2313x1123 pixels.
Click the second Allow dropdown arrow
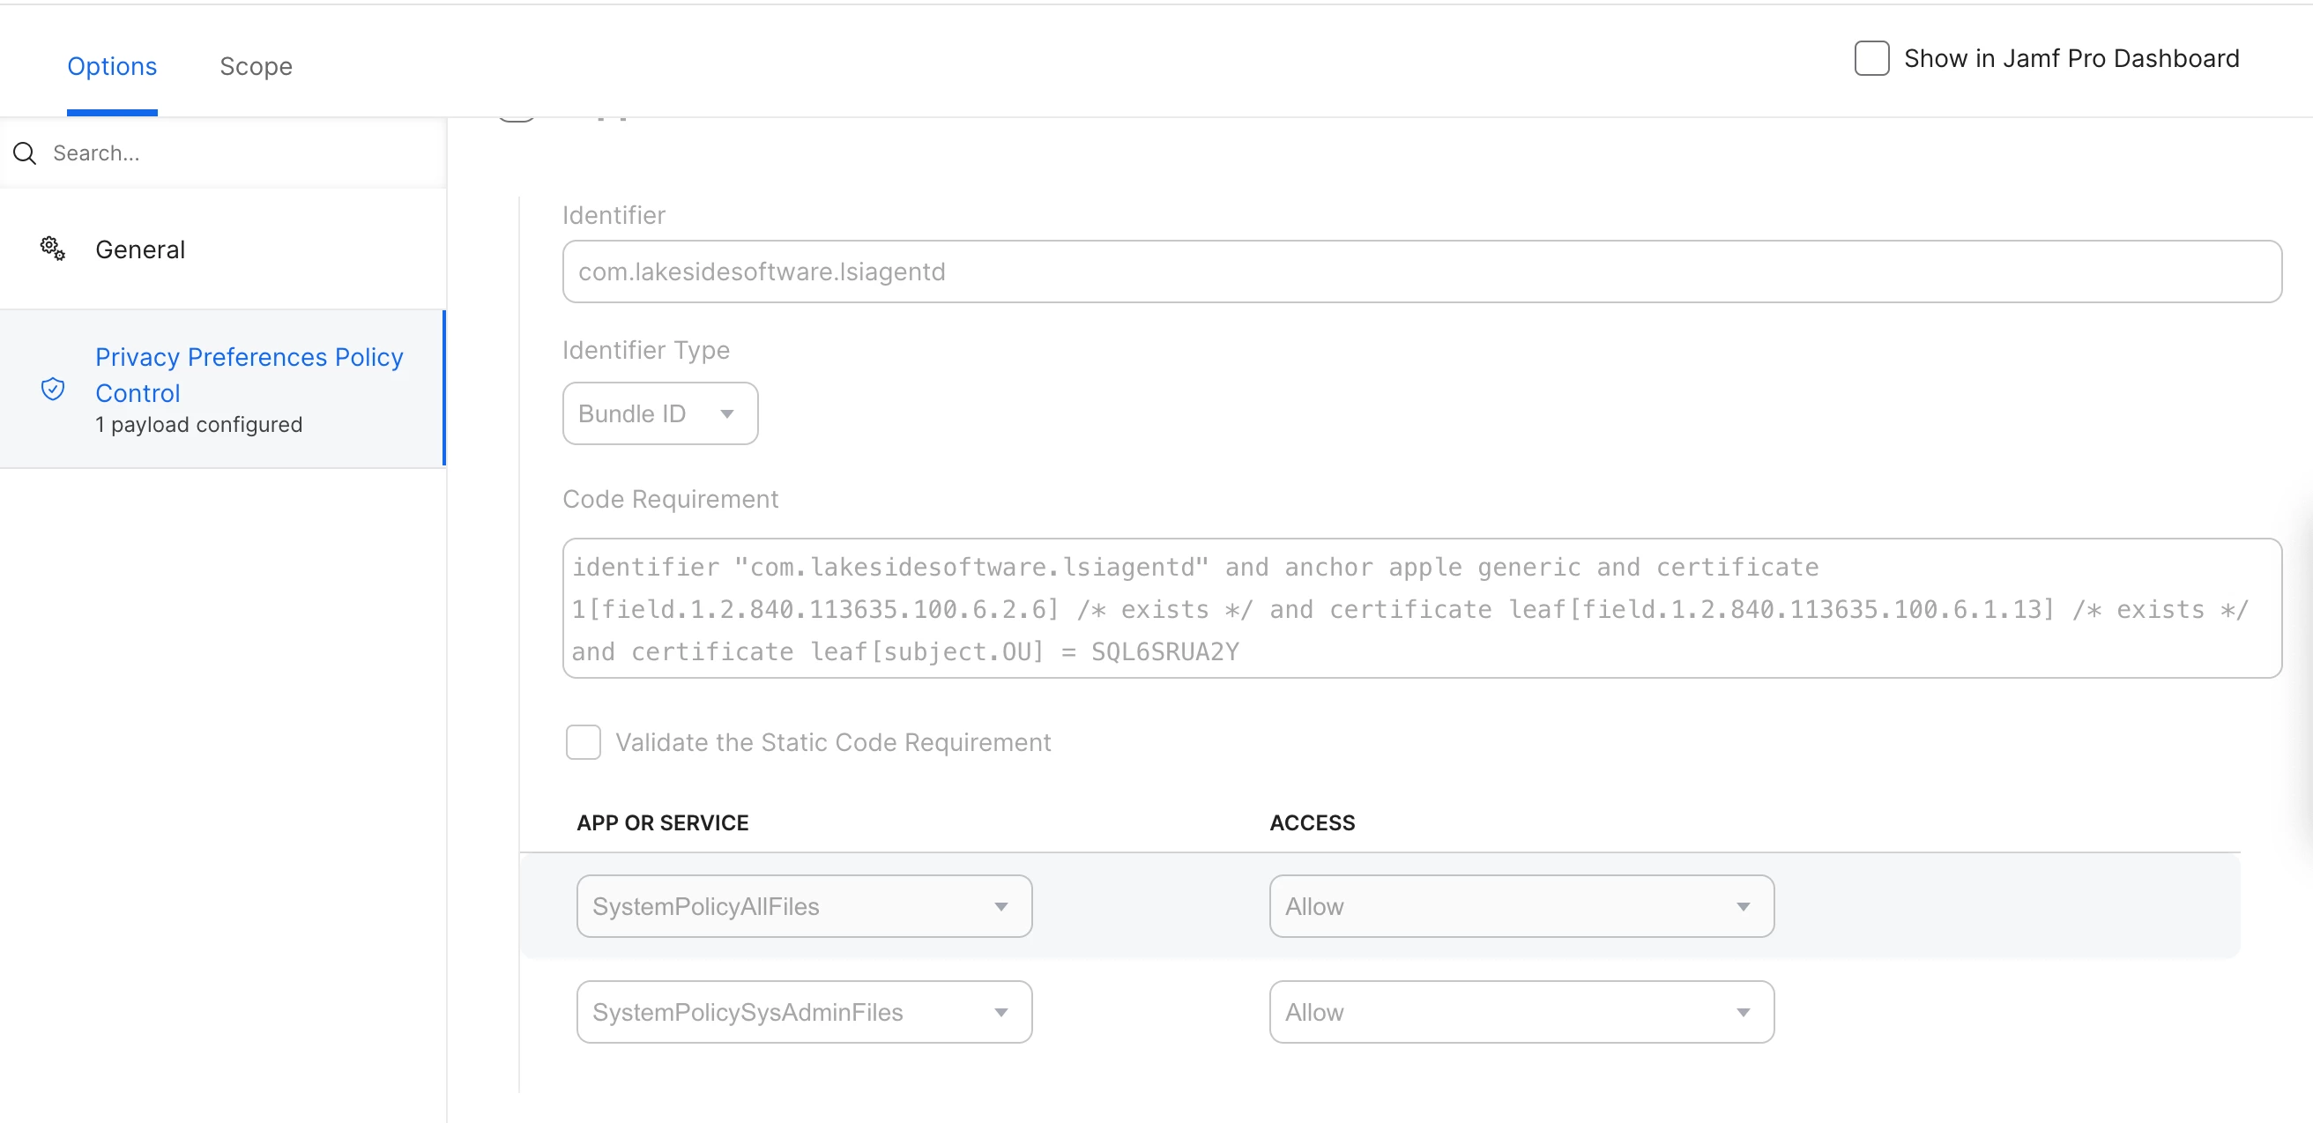[1742, 1013]
